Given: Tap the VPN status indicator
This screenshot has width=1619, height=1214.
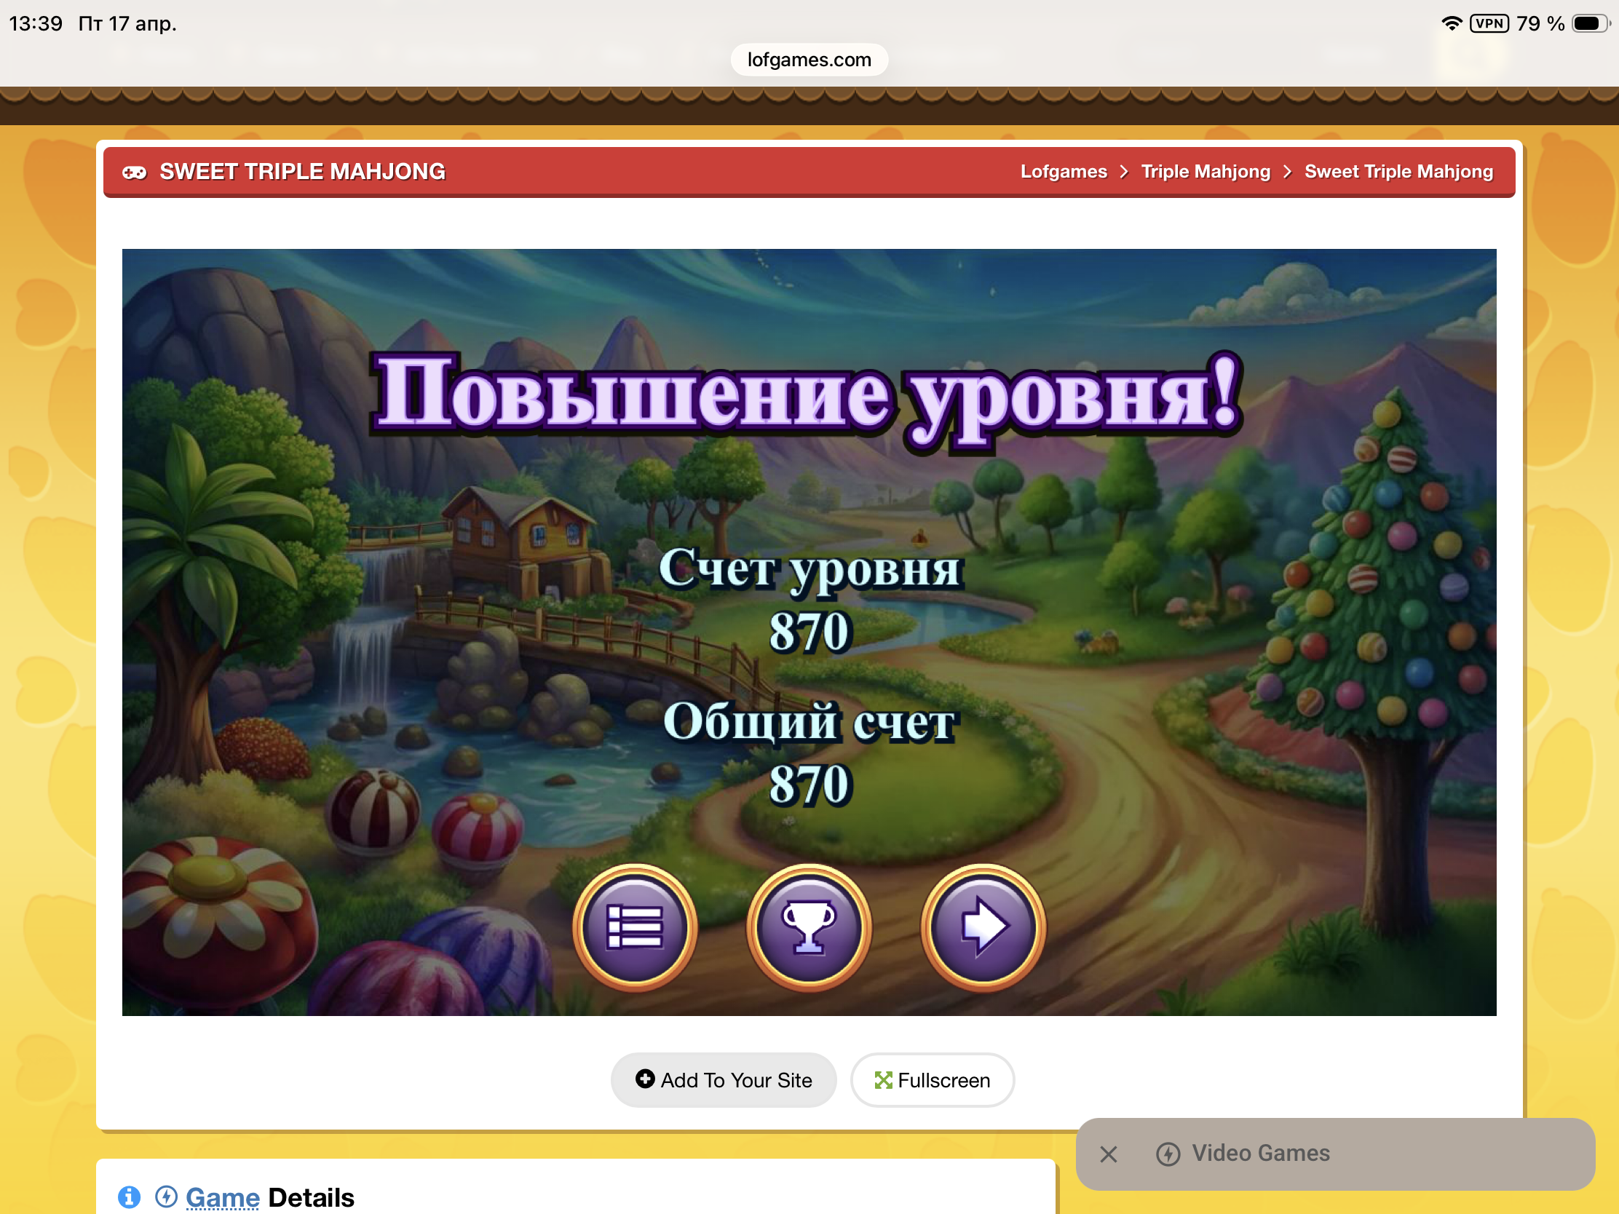Looking at the screenshot, I should (x=1488, y=23).
